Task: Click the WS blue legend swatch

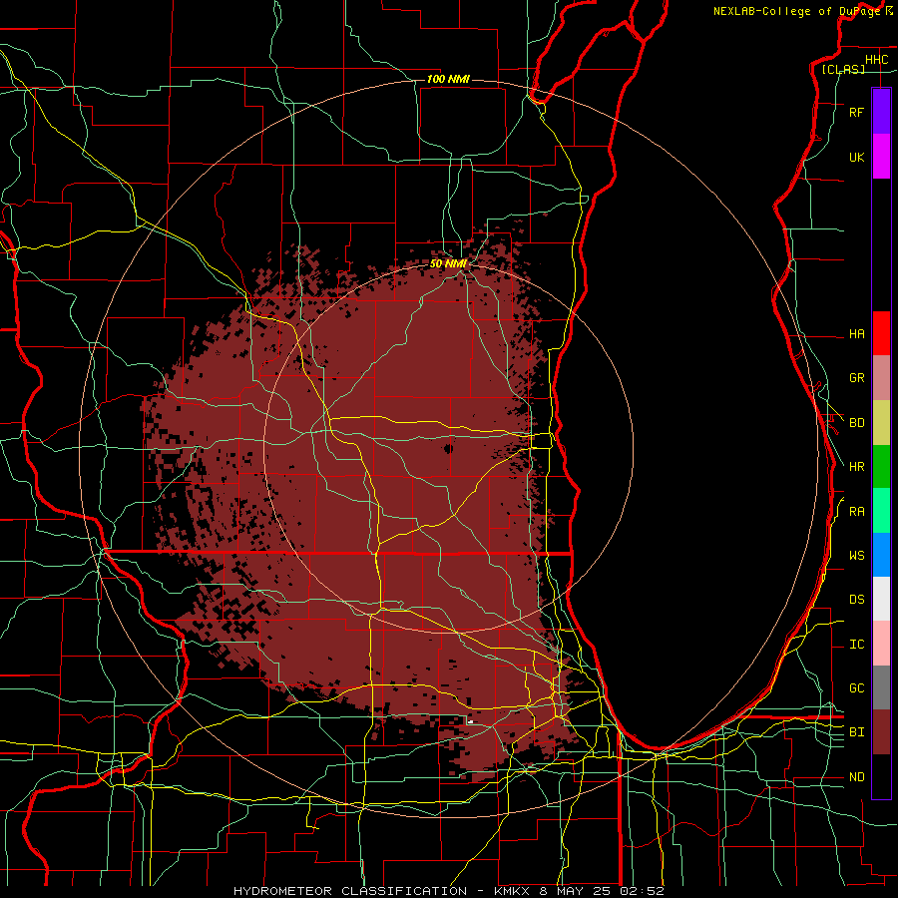Action: (x=881, y=555)
